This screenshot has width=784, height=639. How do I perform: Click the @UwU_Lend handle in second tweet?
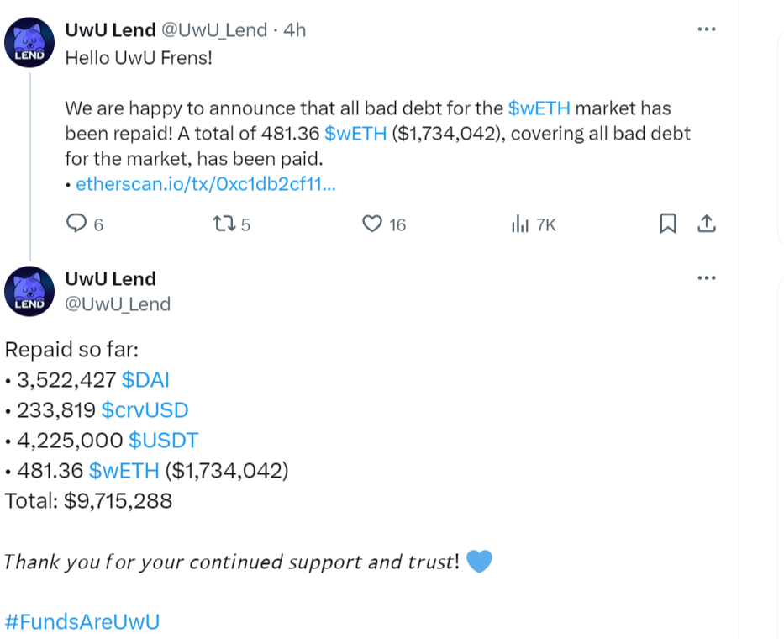coord(118,304)
